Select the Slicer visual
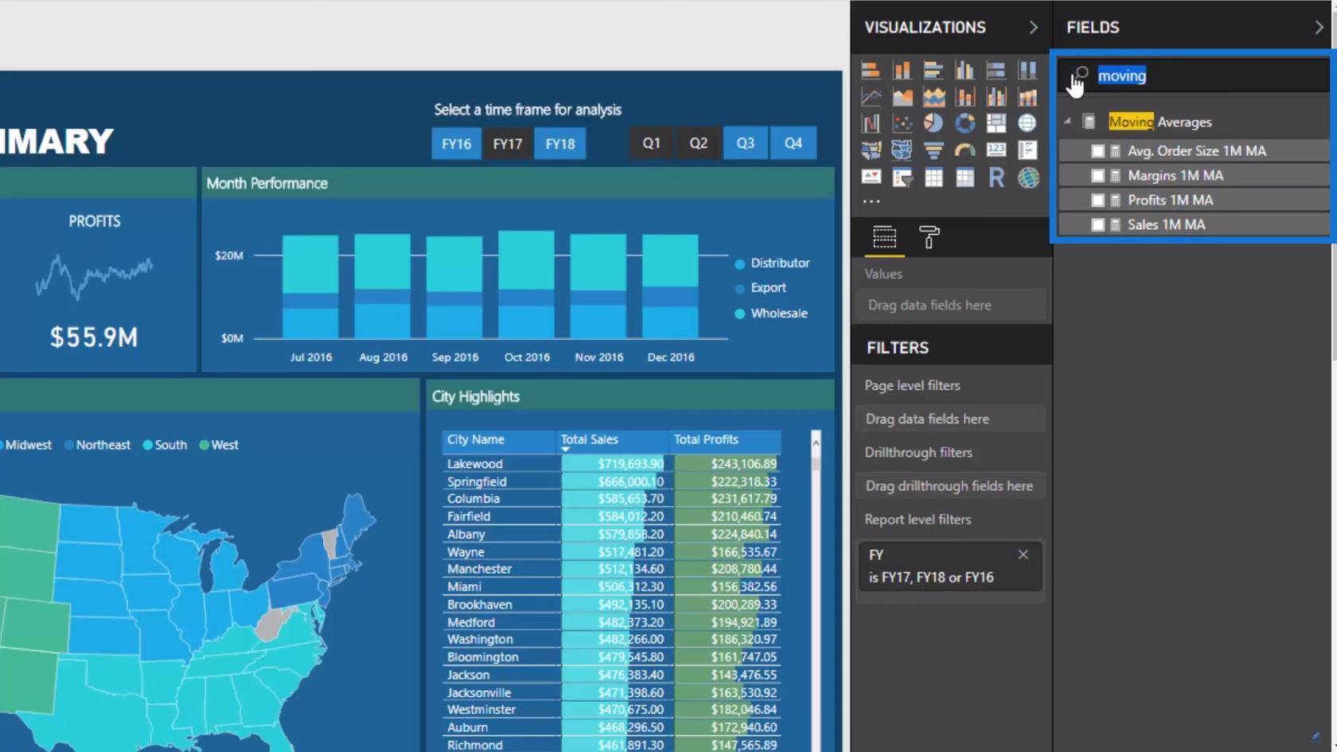 [902, 177]
